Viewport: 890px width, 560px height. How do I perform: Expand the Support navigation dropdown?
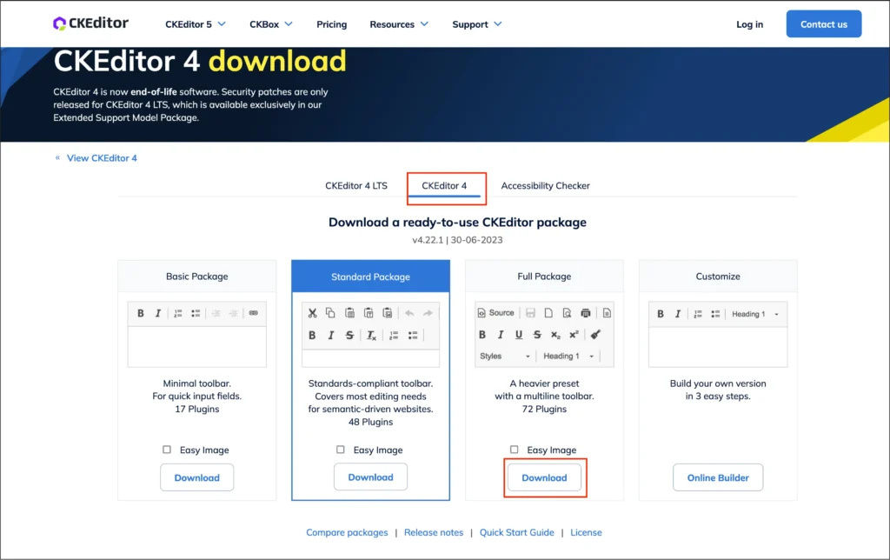(x=477, y=24)
